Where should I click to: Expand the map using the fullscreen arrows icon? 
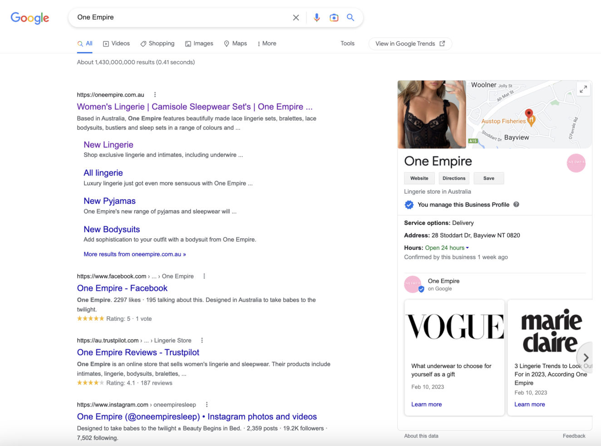point(583,88)
